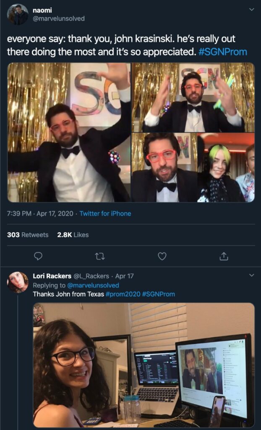Open the Twitter for iPhone source link

tap(105, 213)
